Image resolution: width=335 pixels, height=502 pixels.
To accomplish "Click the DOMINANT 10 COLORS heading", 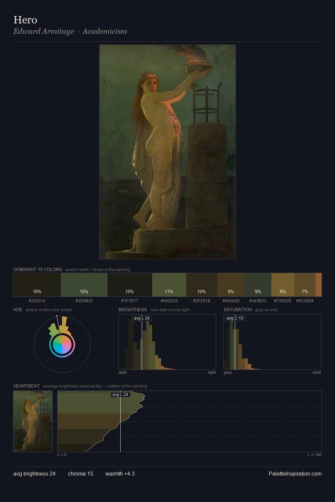I will [38, 269].
